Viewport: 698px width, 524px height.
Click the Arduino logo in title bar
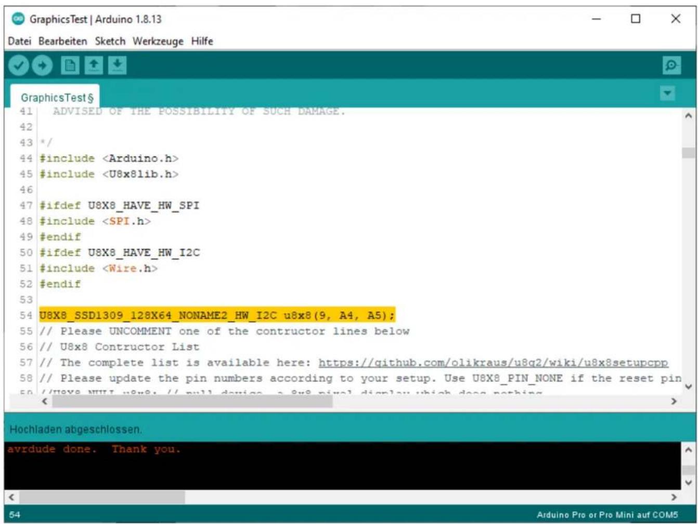pos(18,19)
